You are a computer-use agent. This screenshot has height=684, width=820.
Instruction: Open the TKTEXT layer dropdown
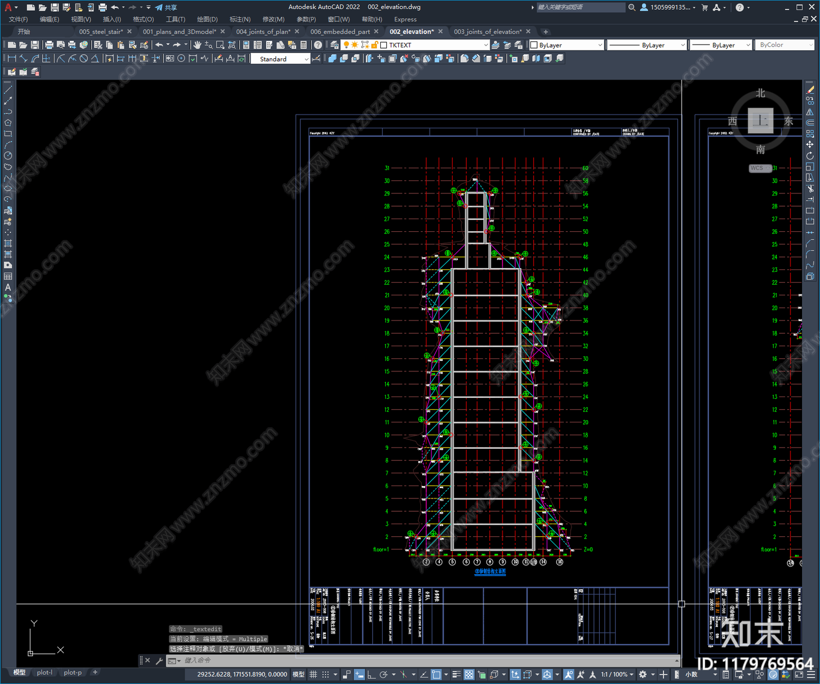[486, 45]
